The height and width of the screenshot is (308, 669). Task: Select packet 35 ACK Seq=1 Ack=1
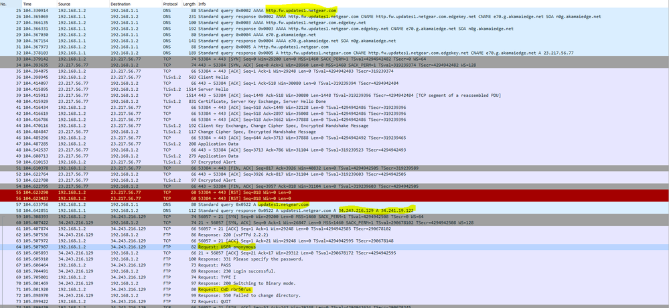point(335,71)
